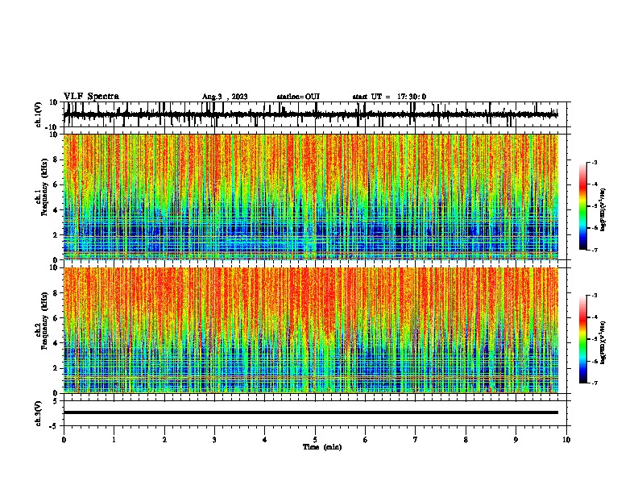This screenshot has height=493, width=638.
Task: Click time axis tick label "8"
Action: pos(466,440)
